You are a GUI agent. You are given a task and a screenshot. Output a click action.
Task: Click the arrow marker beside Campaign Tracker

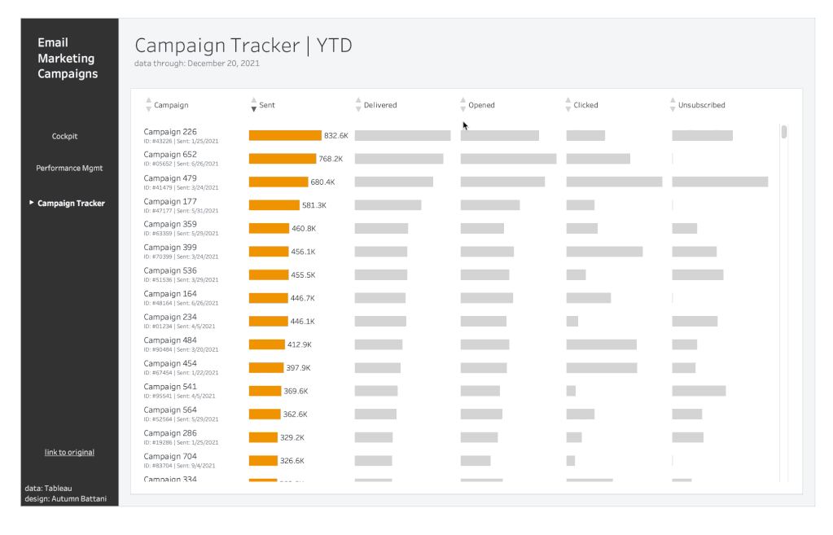(31, 203)
